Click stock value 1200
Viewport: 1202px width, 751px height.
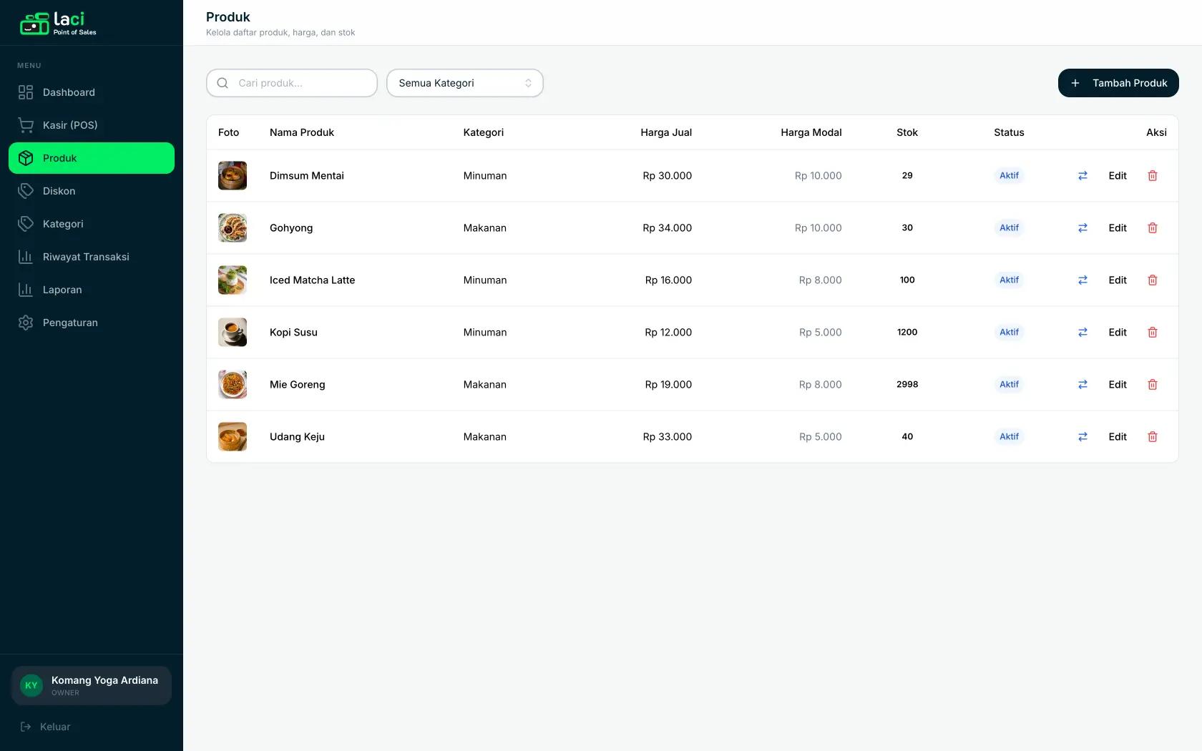[907, 332]
